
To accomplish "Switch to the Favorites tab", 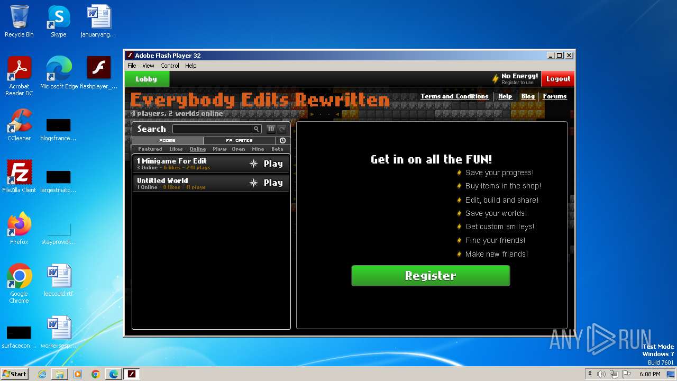I will coord(239,141).
